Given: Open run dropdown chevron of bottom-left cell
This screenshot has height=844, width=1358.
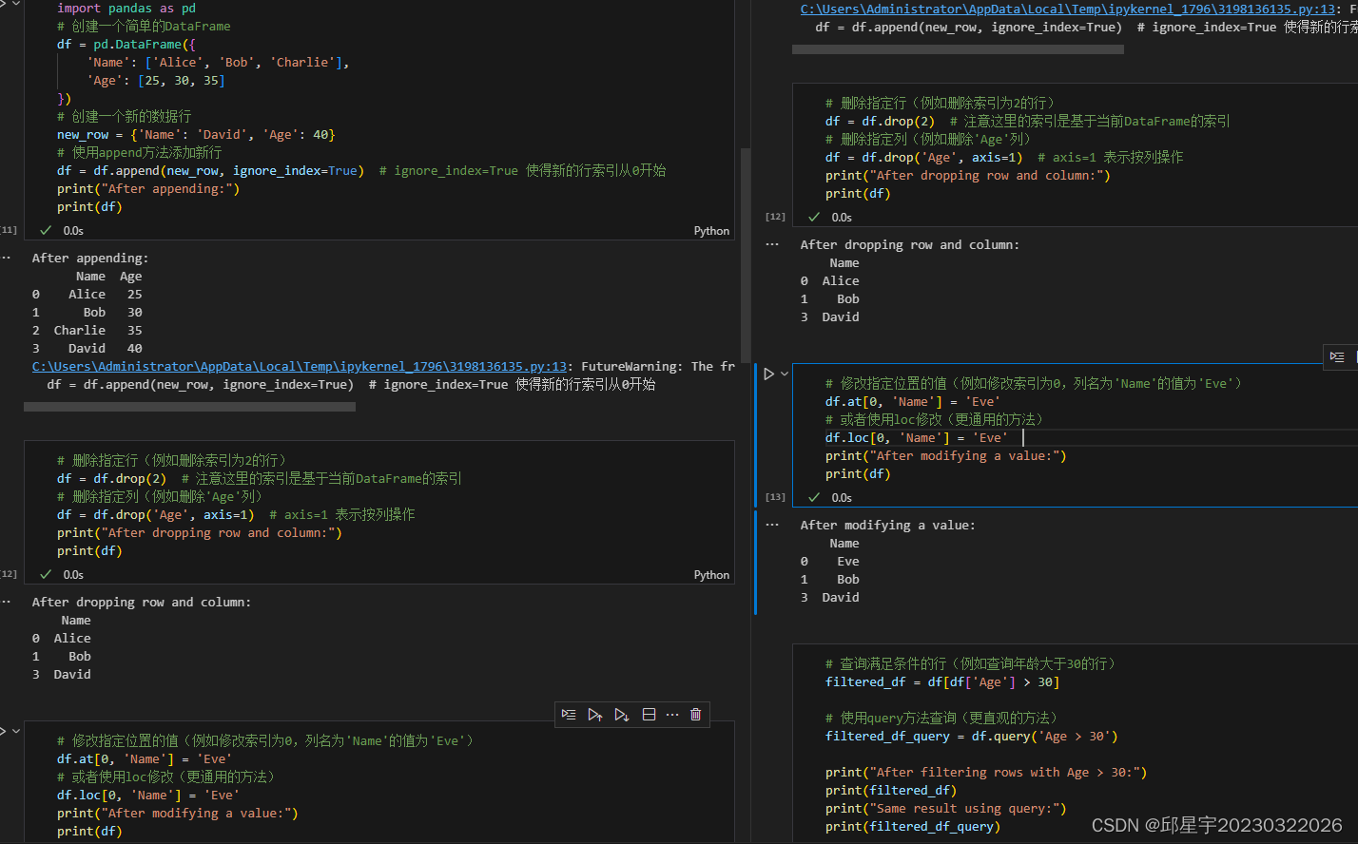Looking at the screenshot, I should (16, 731).
